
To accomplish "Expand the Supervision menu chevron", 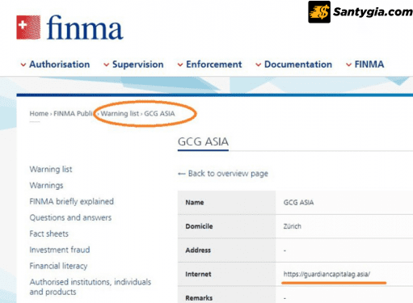I will tap(107, 65).
